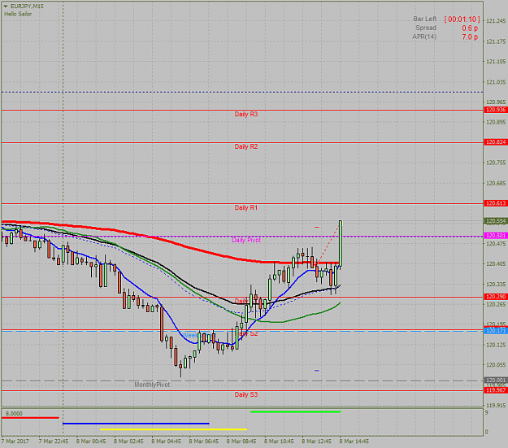Click the [00:01:10] bar countdown timer
The image size is (508, 448).
tap(462, 20)
